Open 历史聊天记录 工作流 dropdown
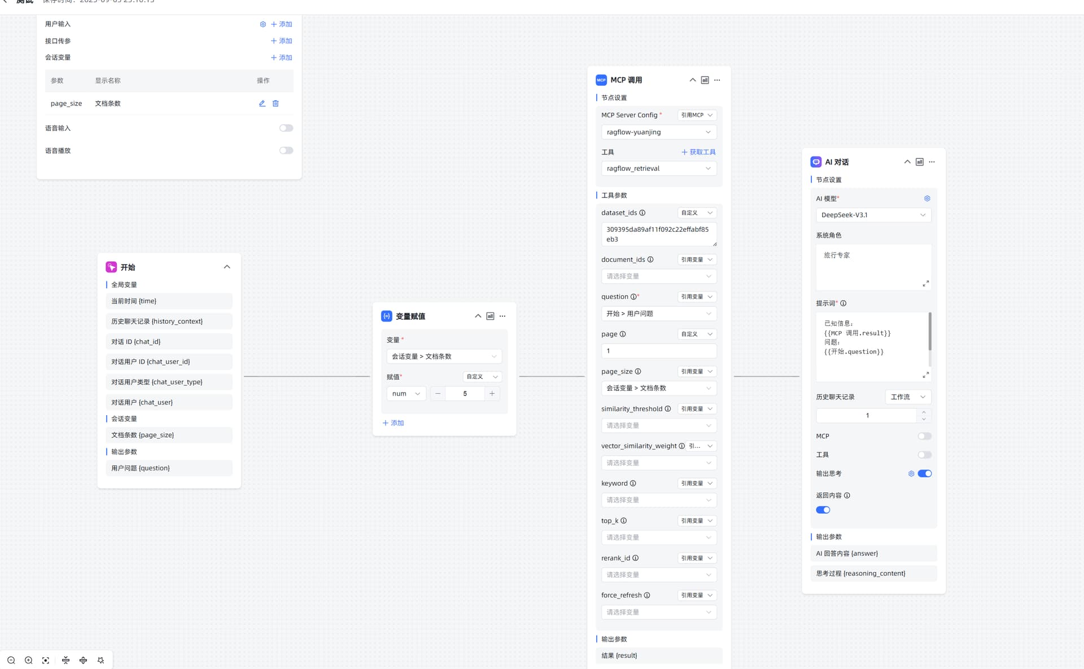Screen dimensions: 1084x669 pos(908,397)
